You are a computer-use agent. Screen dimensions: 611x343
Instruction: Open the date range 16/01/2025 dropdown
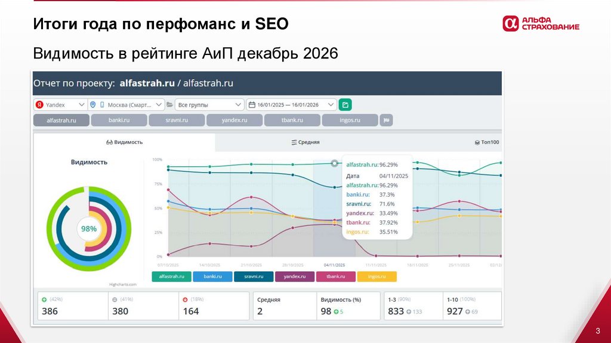291,105
